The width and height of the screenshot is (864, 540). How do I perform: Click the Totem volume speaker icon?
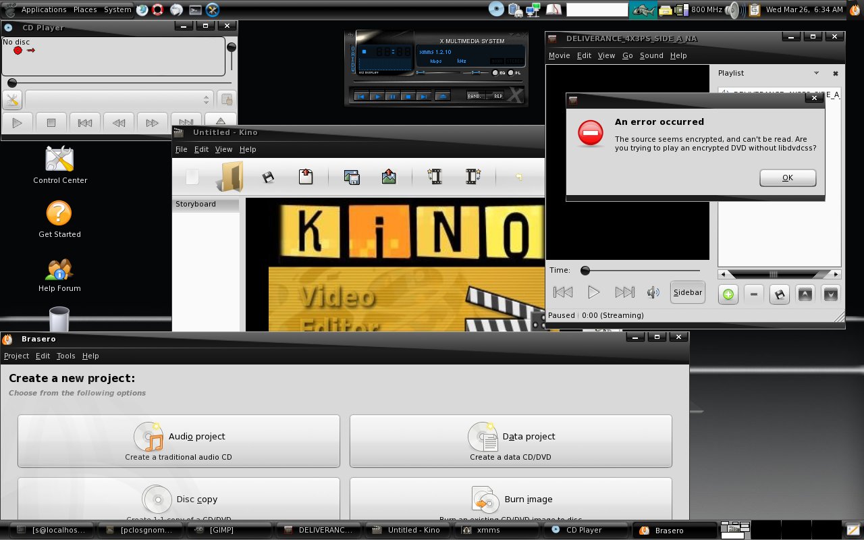coord(653,292)
